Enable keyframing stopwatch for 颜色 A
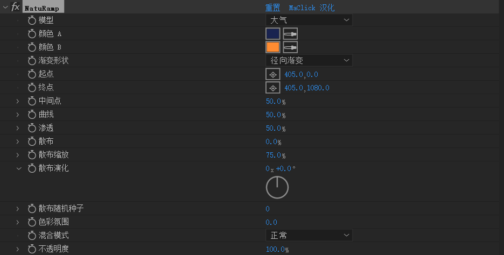The height and width of the screenshot is (255, 504). (x=32, y=34)
